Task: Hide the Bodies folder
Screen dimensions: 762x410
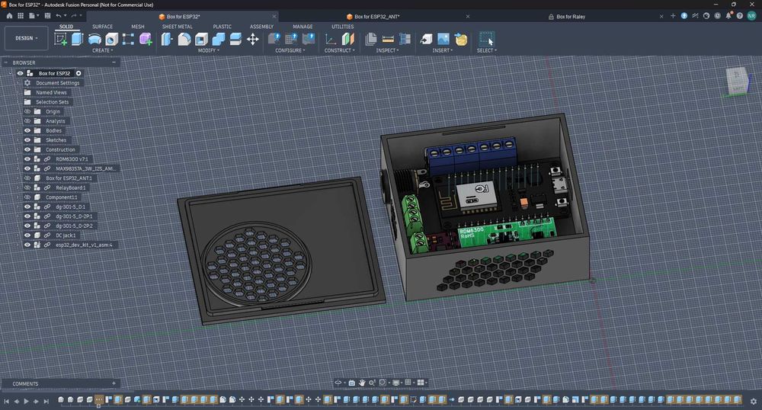Action: 27,130
